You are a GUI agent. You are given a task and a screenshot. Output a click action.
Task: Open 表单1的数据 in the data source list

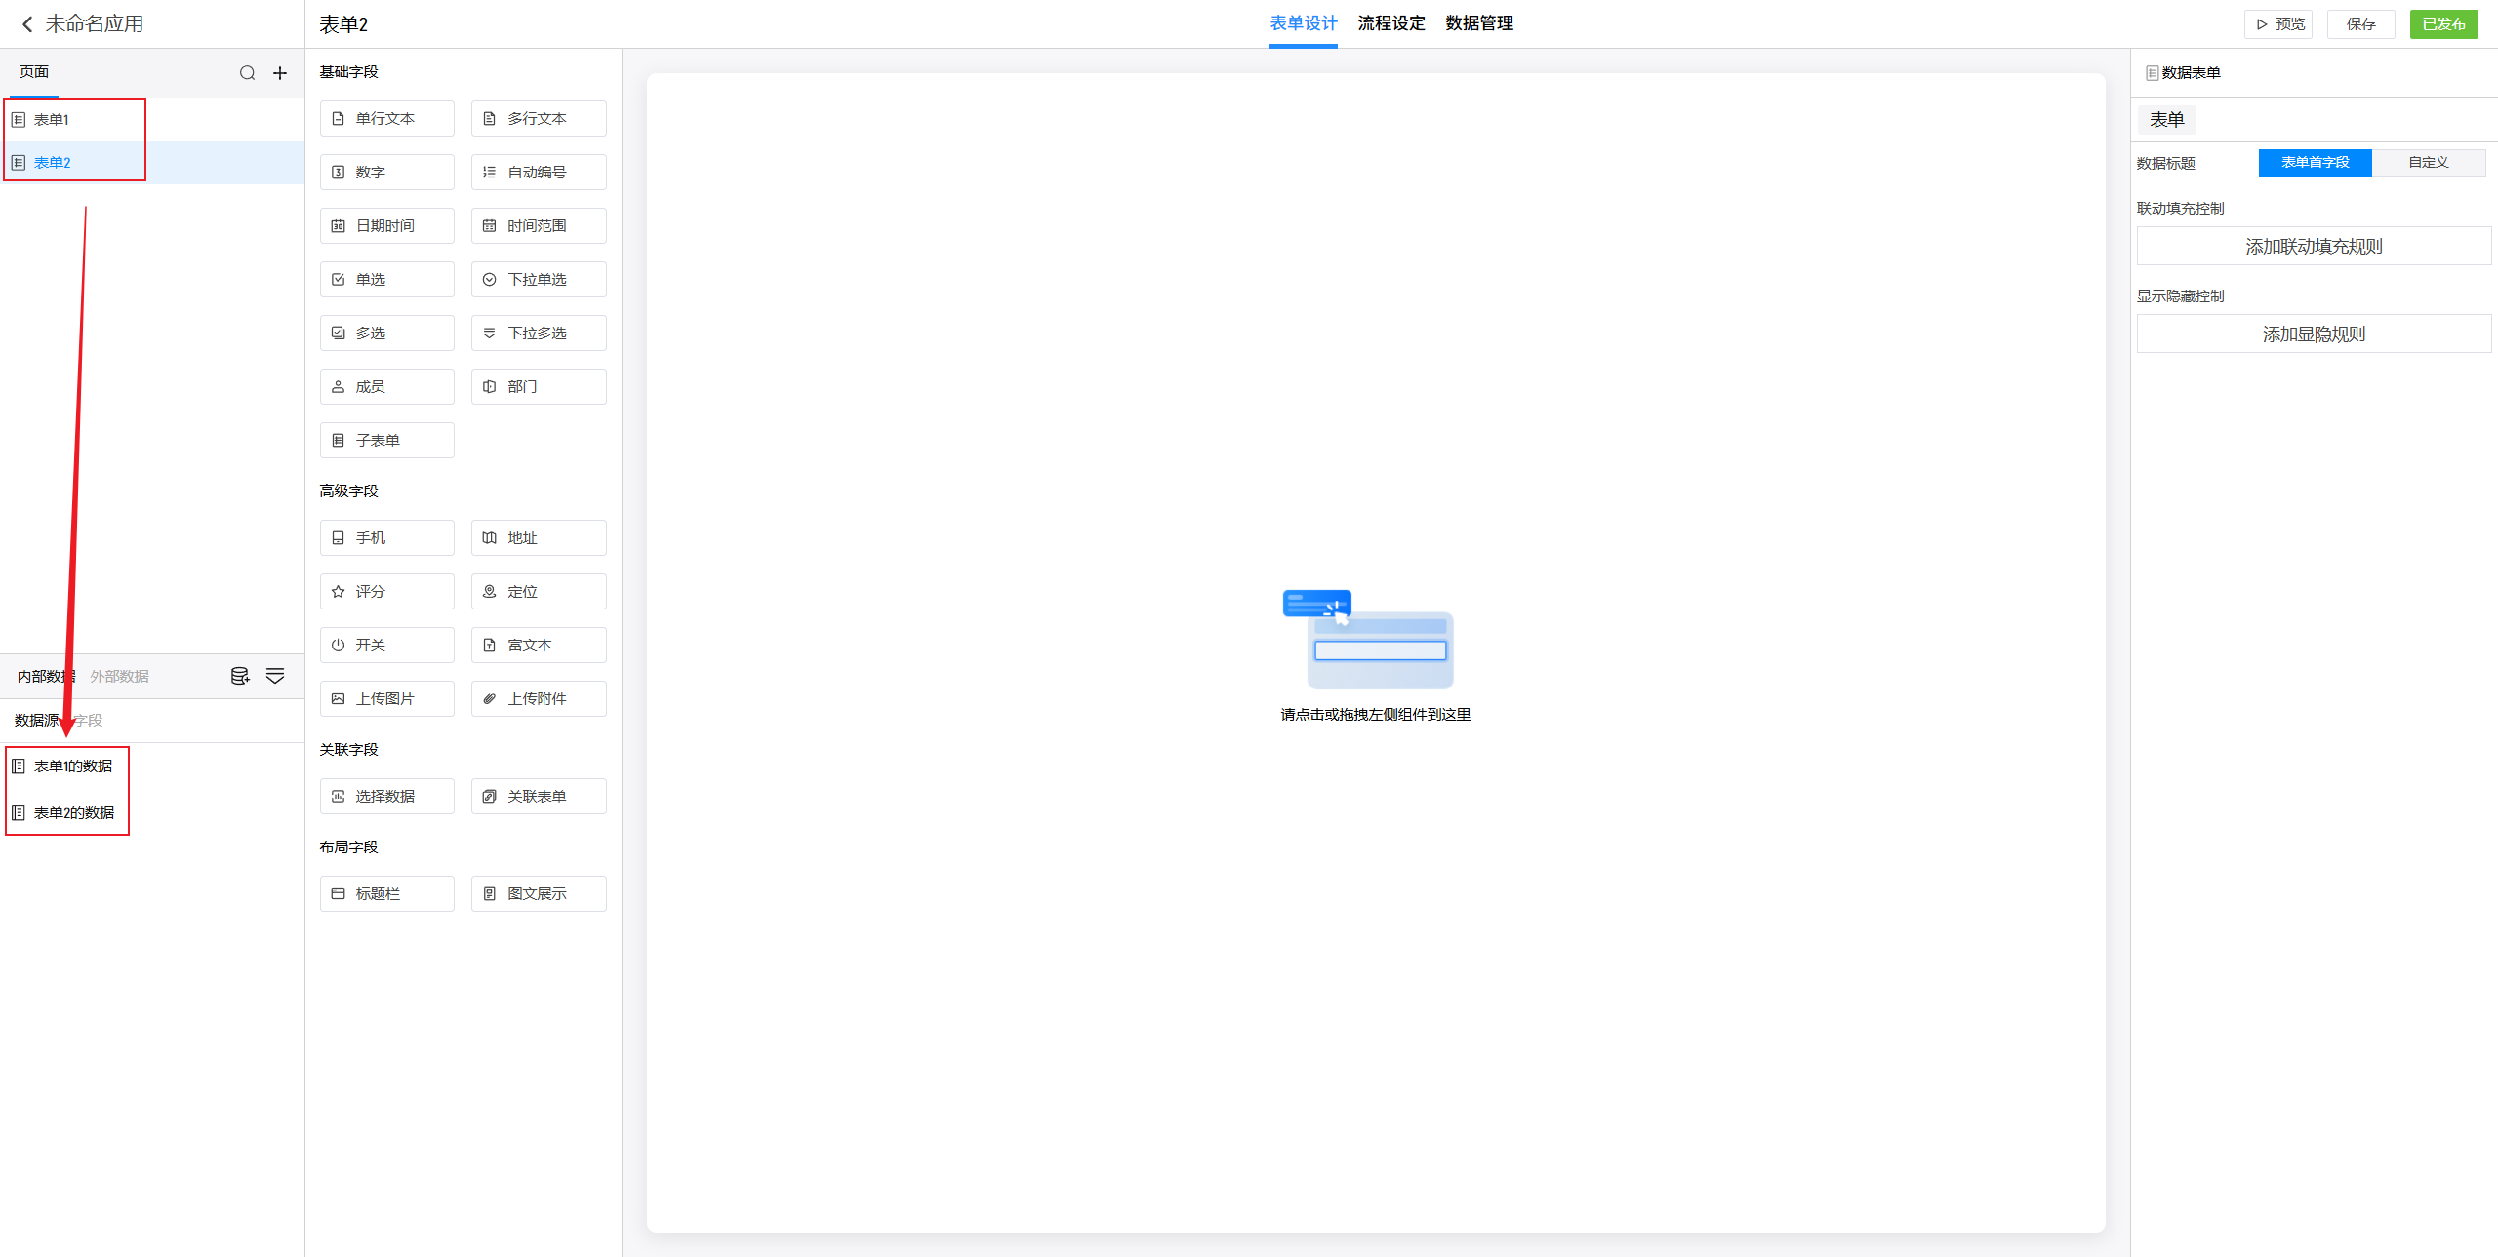[72, 766]
